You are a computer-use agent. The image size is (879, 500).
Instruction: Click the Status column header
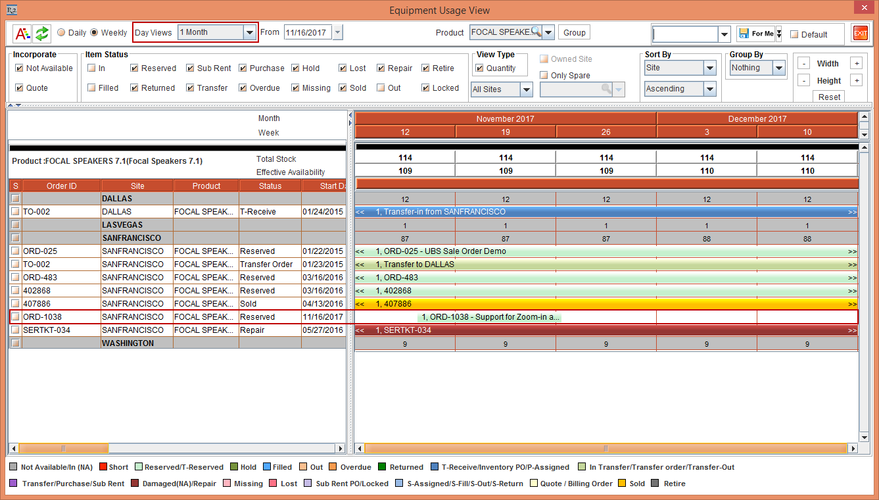point(270,186)
